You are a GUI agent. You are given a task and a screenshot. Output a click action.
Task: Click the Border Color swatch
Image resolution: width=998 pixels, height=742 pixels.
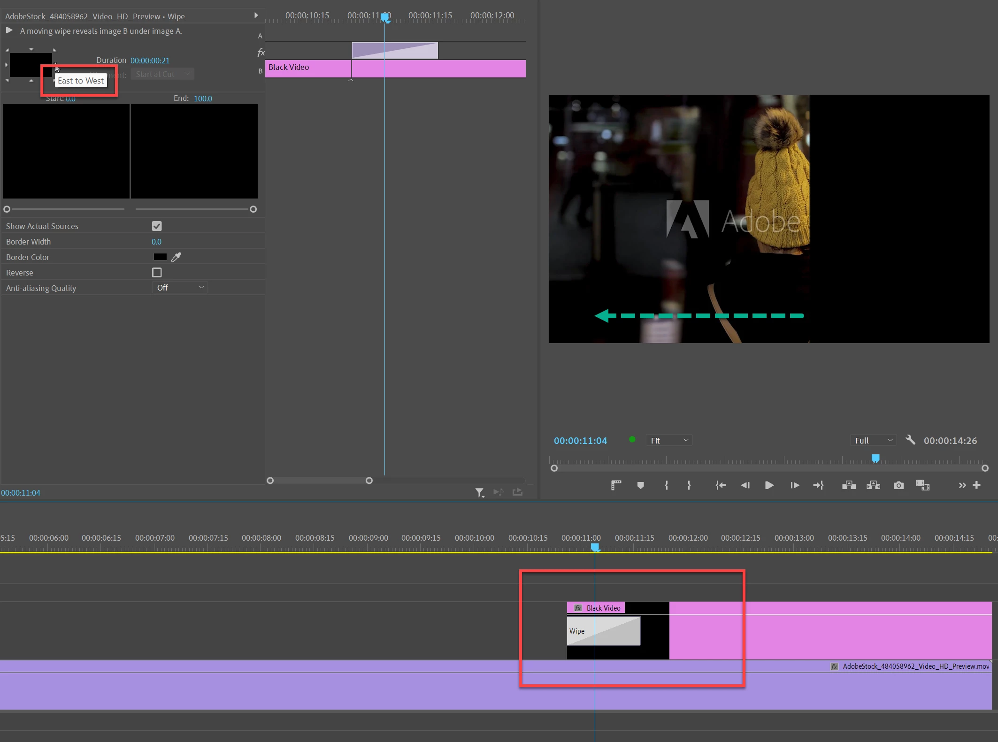coord(160,257)
